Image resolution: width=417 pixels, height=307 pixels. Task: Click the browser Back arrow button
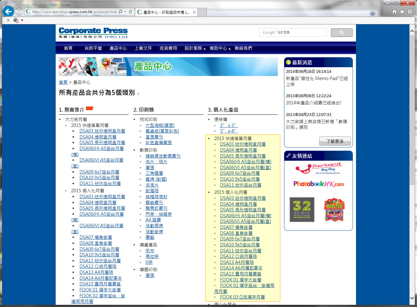pyautogui.click(x=8, y=12)
